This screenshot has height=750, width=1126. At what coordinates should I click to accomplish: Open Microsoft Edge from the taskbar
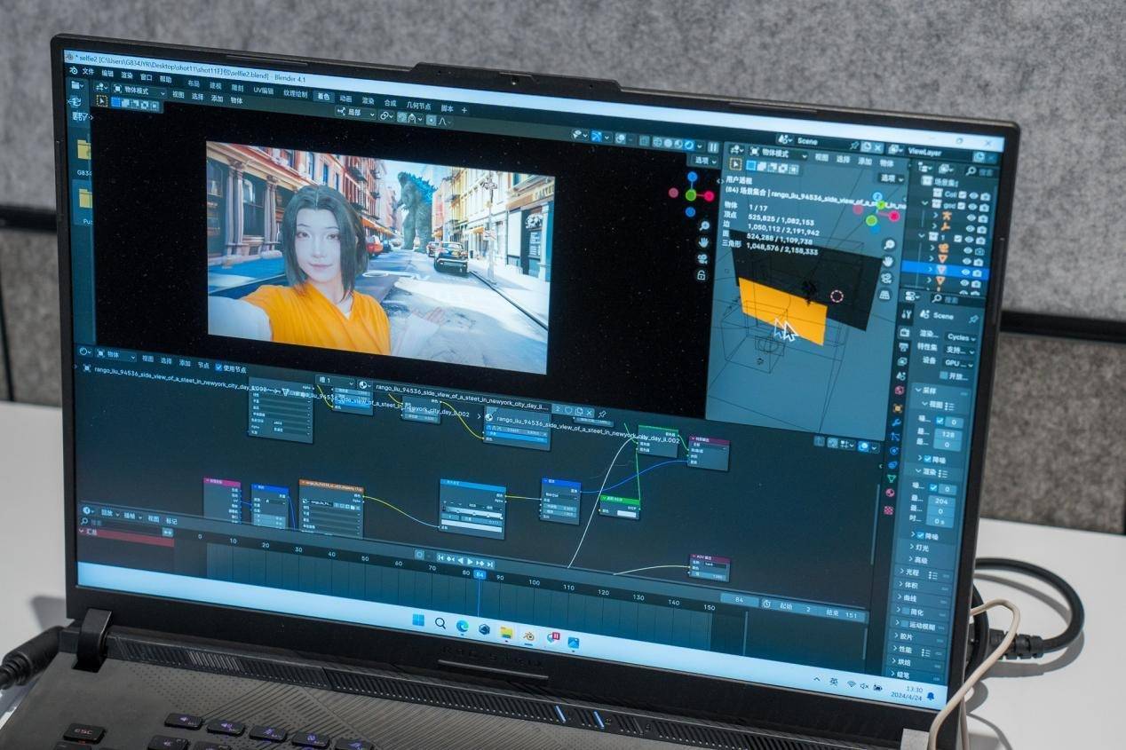click(x=462, y=626)
